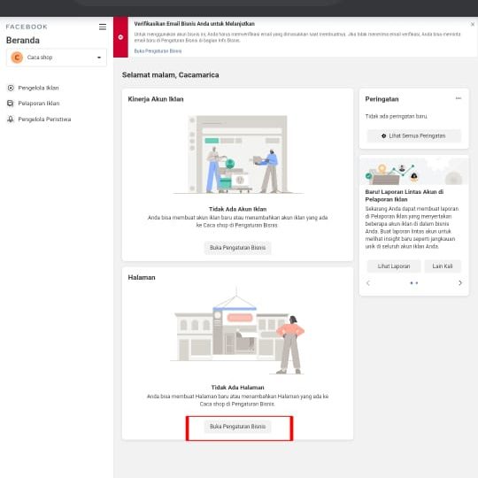The width and height of the screenshot is (478, 478).
Task: Click the 'Verifikasikan Email Bisnis Anda' banner heading
Action: click(x=194, y=24)
